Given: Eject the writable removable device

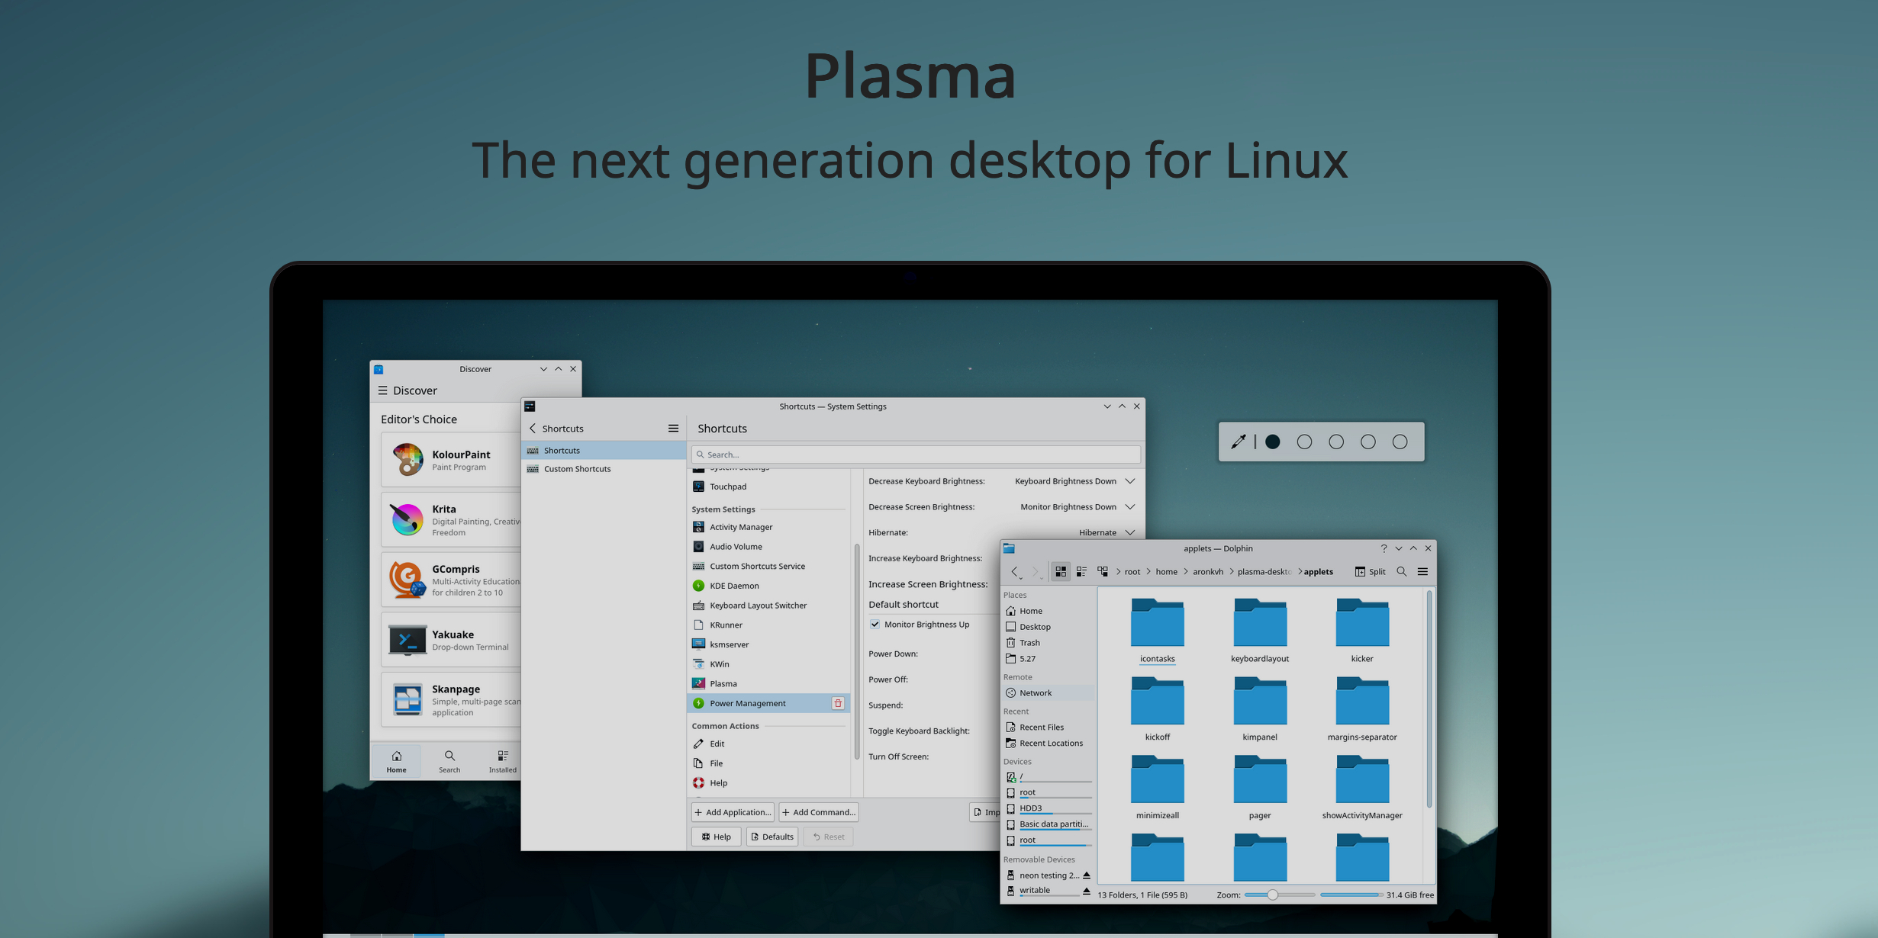Looking at the screenshot, I should coord(1086,890).
